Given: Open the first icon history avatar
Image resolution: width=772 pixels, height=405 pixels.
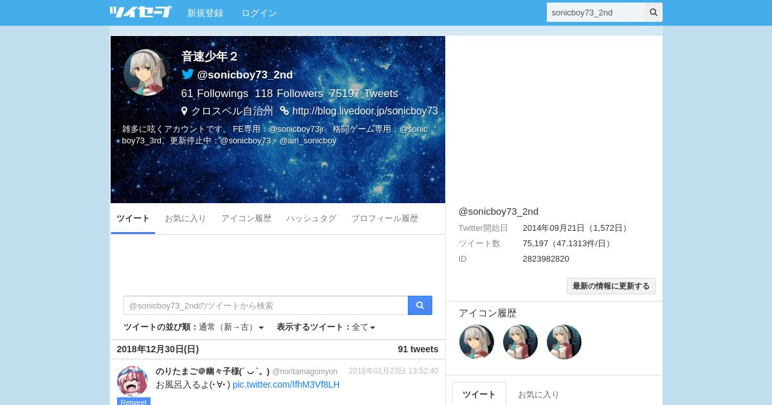Looking at the screenshot, I should 477,341.
